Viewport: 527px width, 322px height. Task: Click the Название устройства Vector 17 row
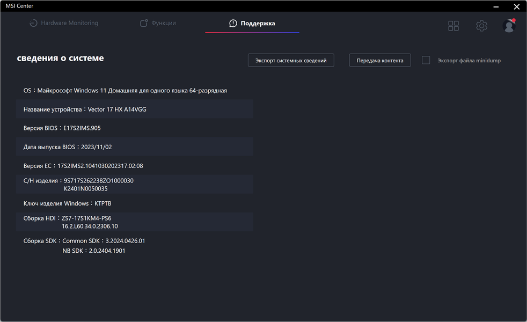coord(134,109)
